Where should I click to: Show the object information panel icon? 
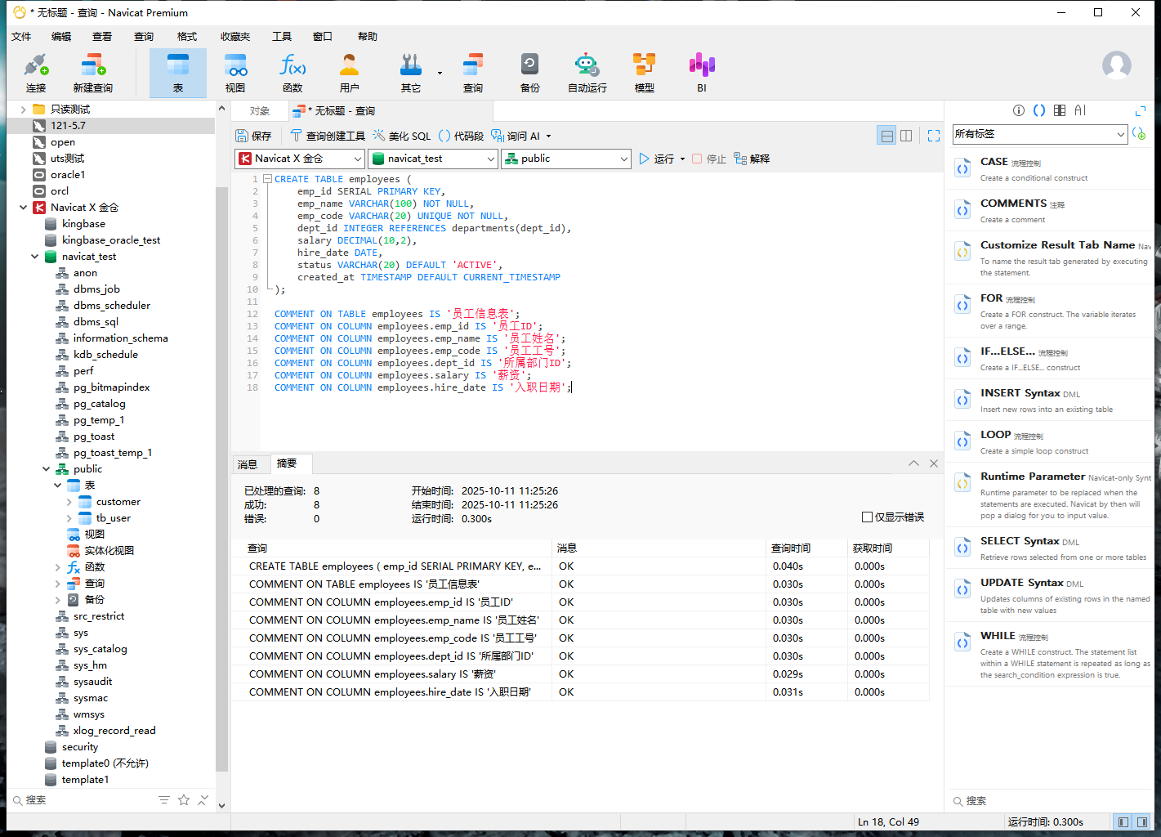click(1019, 110)
